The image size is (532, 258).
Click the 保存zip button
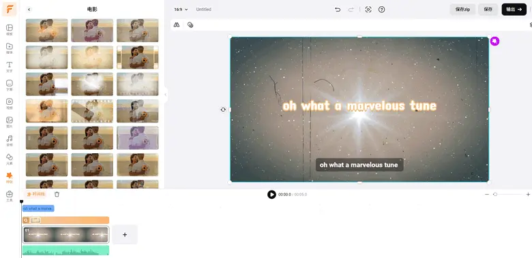point(463,10)
